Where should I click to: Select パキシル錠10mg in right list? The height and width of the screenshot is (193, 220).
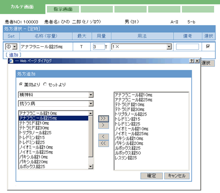coord(152,138)
